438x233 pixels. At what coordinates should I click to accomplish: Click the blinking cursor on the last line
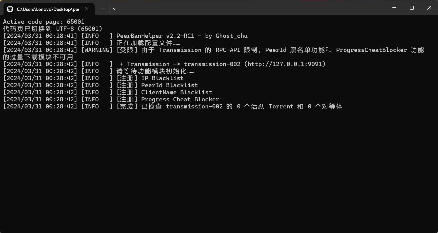click(x=3, y=113)
